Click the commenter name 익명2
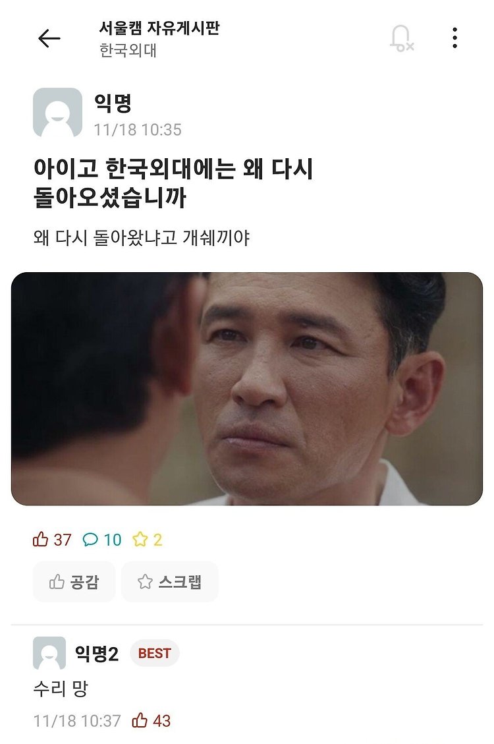494x744 pixels. click(97, 653)
